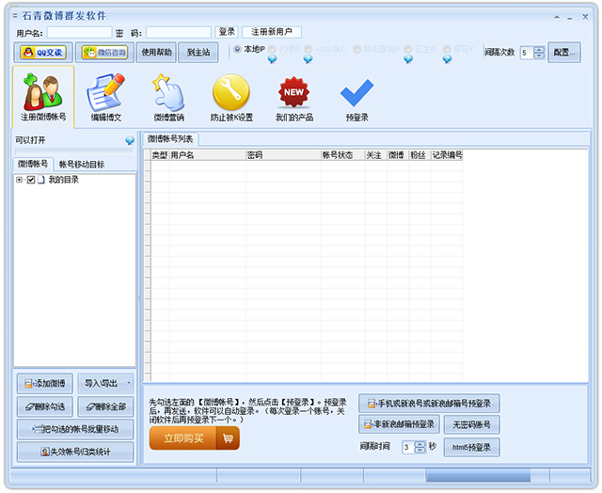
Task: Select the ADSL换IP radio button
Action: coord(308,49)
